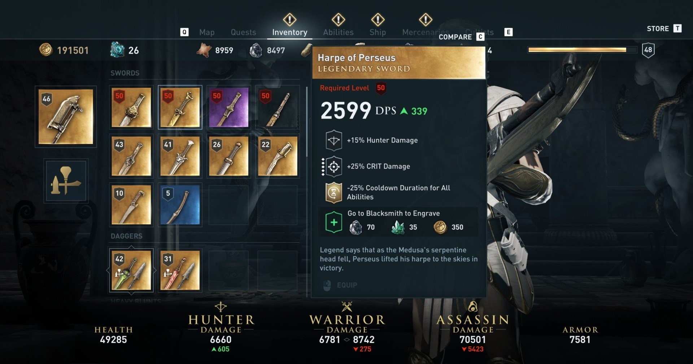Select the purple epic level 50 sword
The image size is (693, 364).
(x=228, y=107)
